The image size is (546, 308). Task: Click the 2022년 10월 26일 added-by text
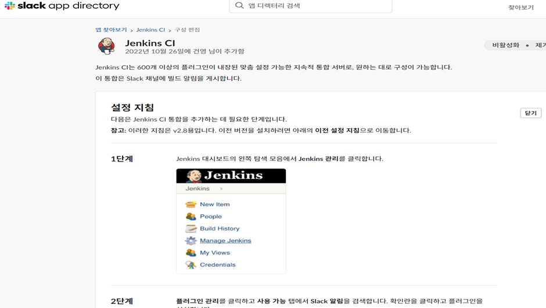[185, 51]
